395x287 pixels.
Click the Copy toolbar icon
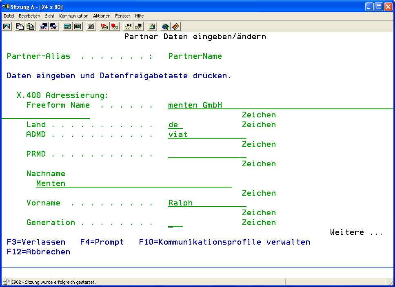(20, 26)
